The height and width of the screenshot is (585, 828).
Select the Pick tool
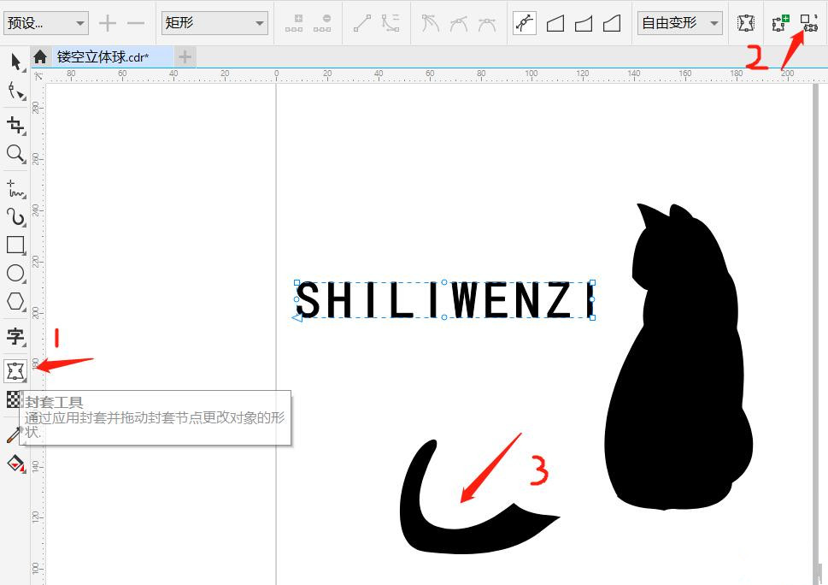pos(15,62)
